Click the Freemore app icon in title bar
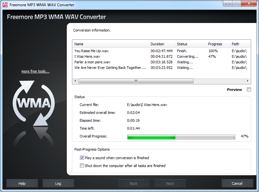The width and height of the screenshot is (259, 192). 5,5
